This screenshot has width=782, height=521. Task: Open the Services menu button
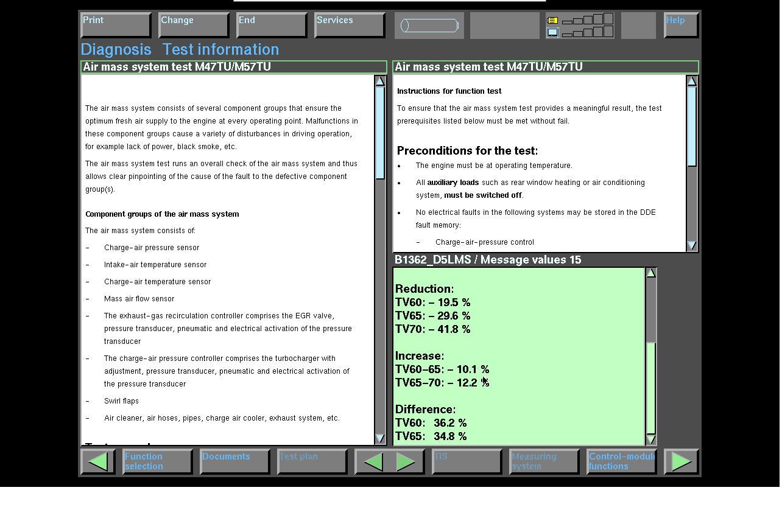pyautogui.click(x=350, y=26)
